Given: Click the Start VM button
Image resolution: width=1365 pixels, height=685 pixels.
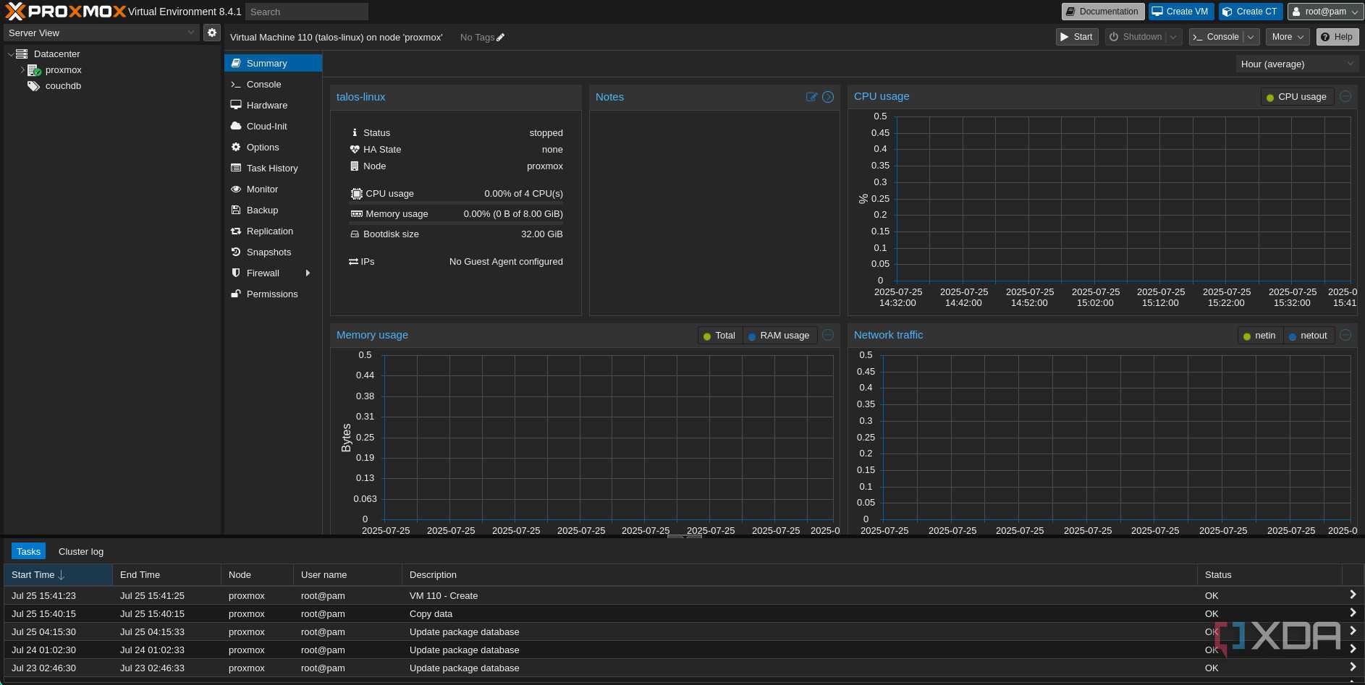Looking at the screenshot, I should (x=1077, y=37).
